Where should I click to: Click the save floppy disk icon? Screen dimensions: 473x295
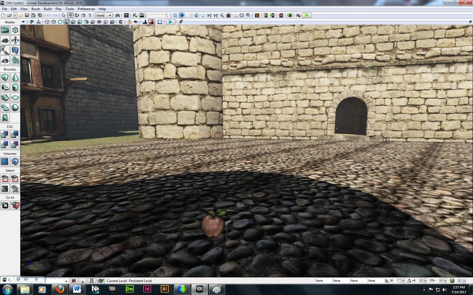(27, 16)
